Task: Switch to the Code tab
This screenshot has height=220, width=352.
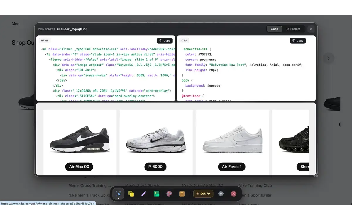Action: pos(275,29)
